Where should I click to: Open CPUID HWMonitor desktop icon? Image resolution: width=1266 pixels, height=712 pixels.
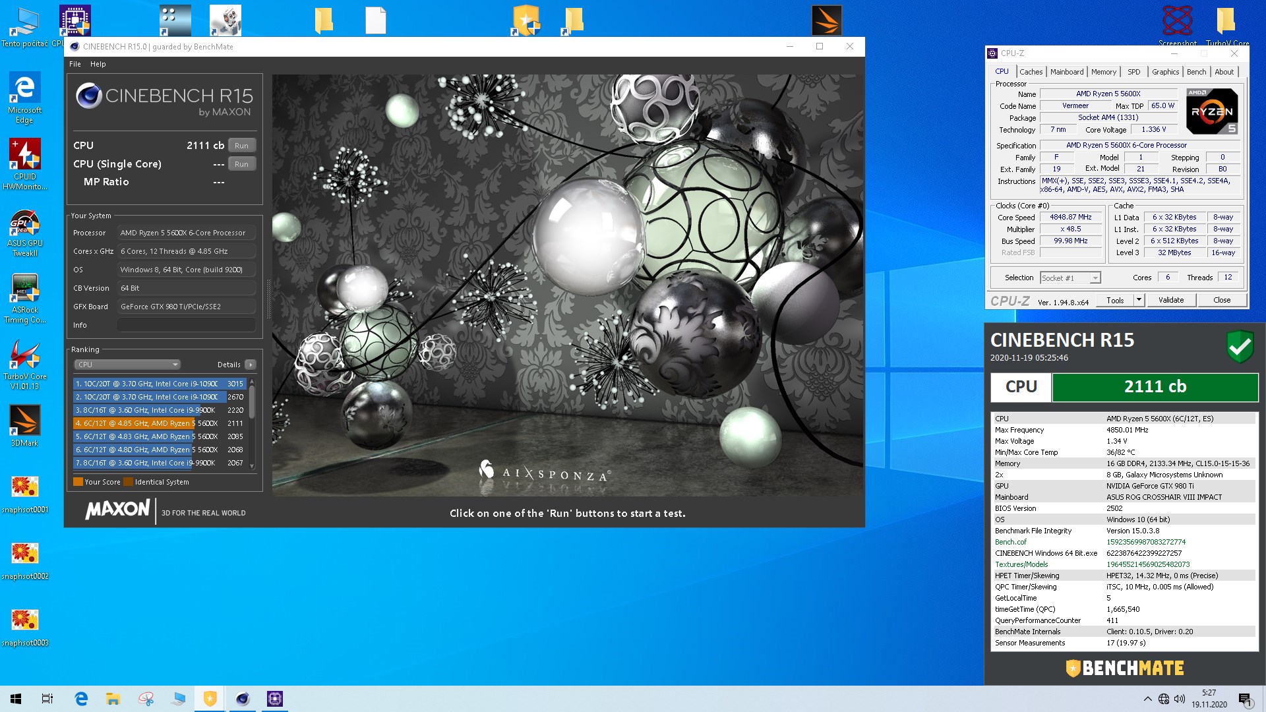(24, 164)
